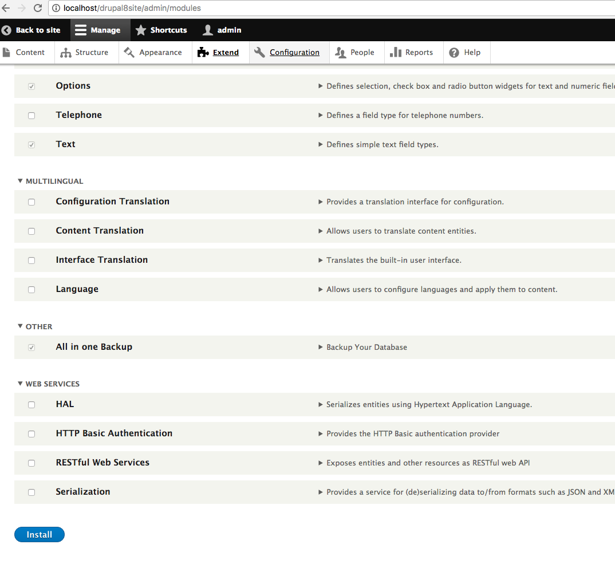Collapse the MULTILINGUAL section
Viewport: 615px width, 568px height.
coord(19,181)
